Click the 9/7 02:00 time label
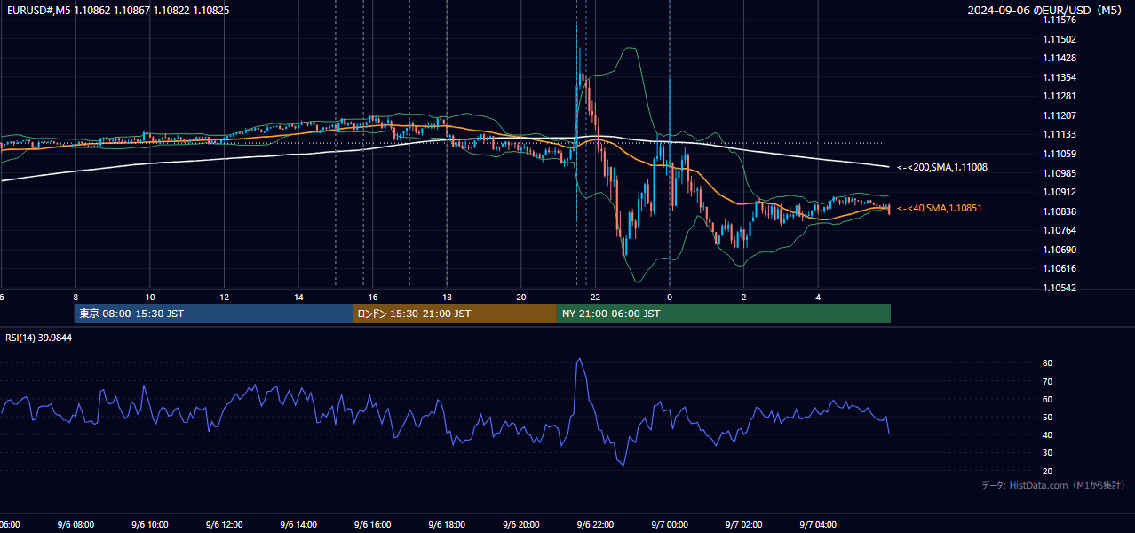This screenshot has height=533, width=1135. tap(743, 525)
